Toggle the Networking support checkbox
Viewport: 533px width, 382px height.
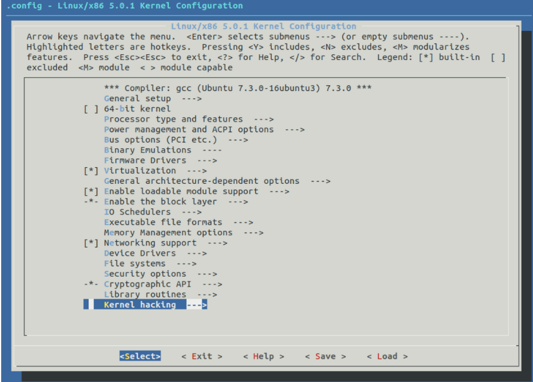pyautogui.click(x=91, y=243)
